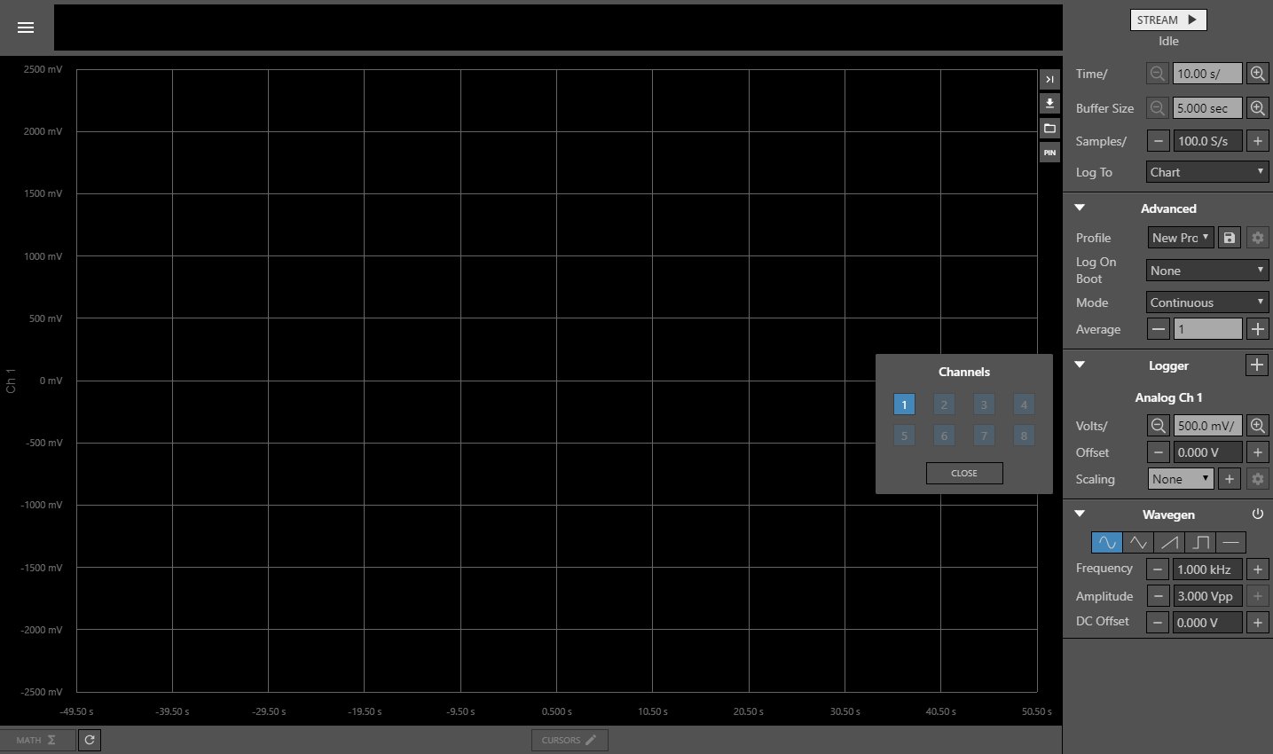Click the Time/ value field

[x=1207, y=74]
